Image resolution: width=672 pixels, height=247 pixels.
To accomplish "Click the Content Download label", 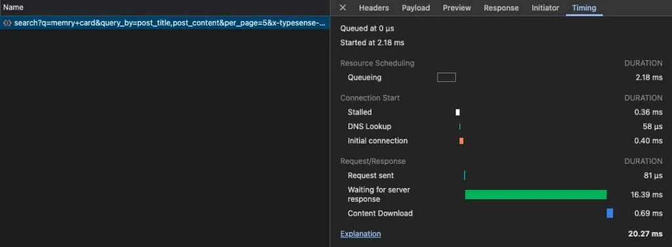I will (x=380, y=213).
